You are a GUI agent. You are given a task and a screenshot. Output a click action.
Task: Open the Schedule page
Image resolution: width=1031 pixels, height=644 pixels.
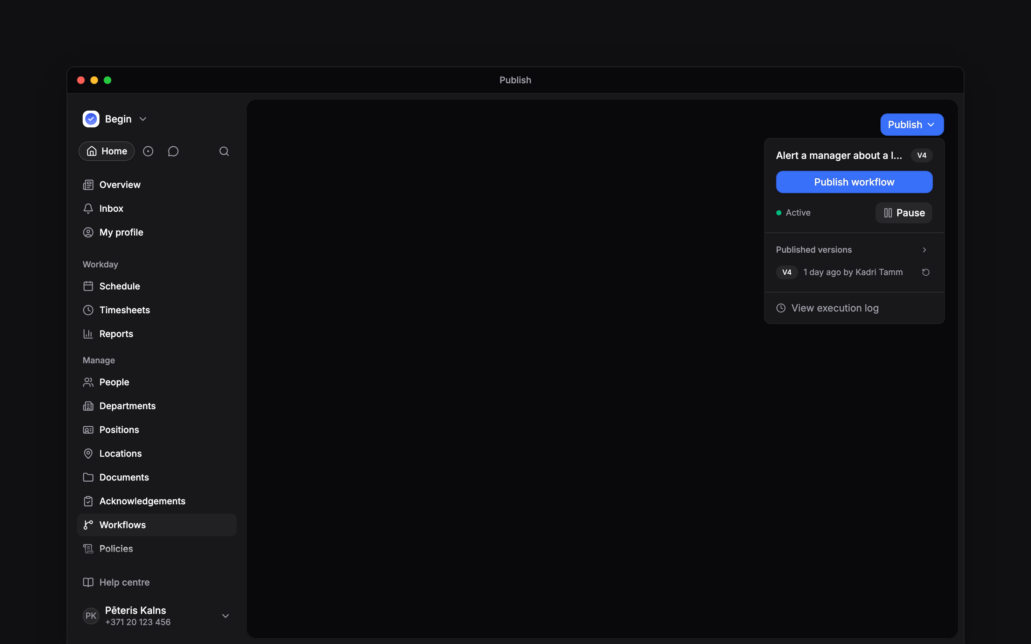click(x=156, y=286)
